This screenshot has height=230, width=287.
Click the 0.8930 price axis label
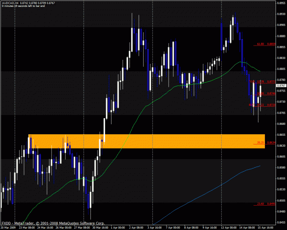[x=281, y=14]
